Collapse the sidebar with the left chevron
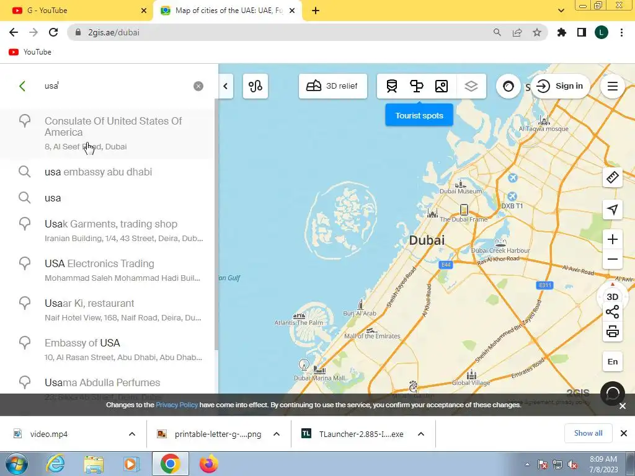The height and width of the screenshot is (476, 635). pyautogui.click(x=226, y=86)
